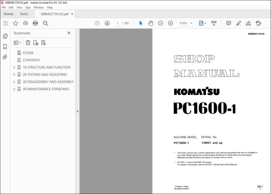Select the SEBM021TA103.pdf document tab

point(55,14)
